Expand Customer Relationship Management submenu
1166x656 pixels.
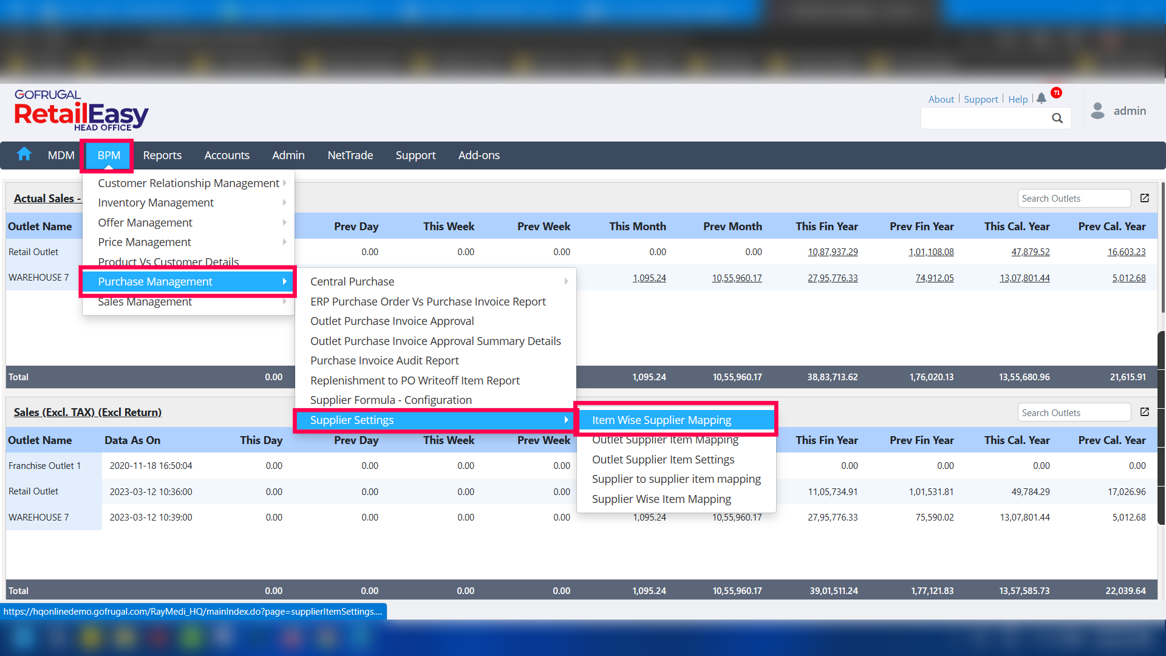(x=188, y=183)
